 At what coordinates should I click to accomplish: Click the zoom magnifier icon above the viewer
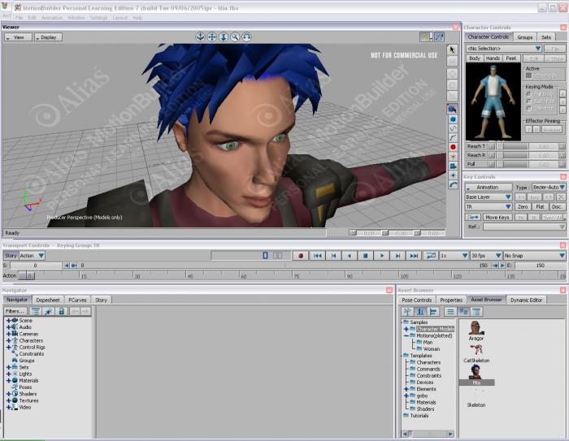[x=235, y=37]
